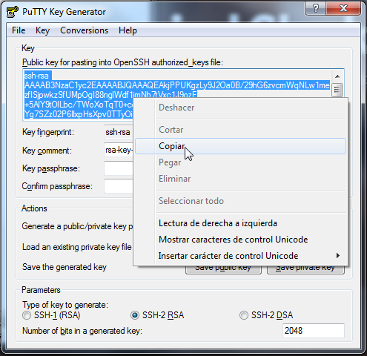Click Seleccionar todo in the context menu
Image resolution: width=367 pixels, height=356 pixels.
pyautogui.click(x=240, y=201)
